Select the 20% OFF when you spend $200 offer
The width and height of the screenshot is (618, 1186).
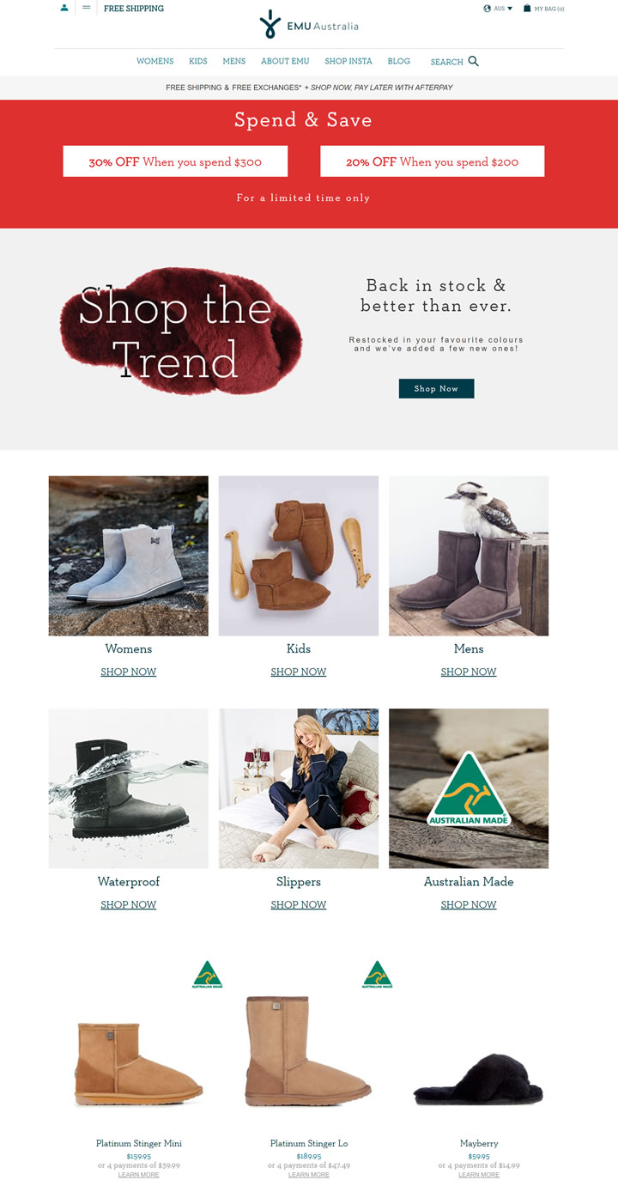click(x=433, y=161)
